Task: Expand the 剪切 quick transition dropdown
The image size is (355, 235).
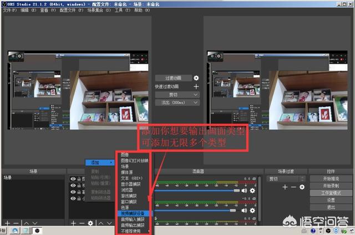Action: [177, 95]
